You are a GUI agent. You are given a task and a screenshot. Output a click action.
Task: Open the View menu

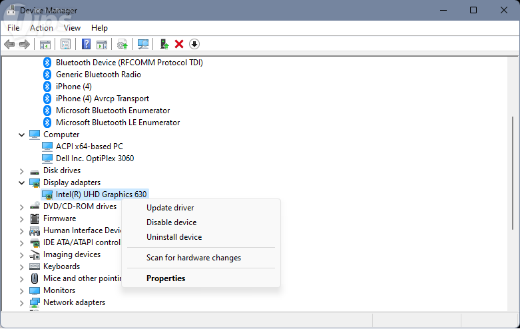[x=72, y=28]
